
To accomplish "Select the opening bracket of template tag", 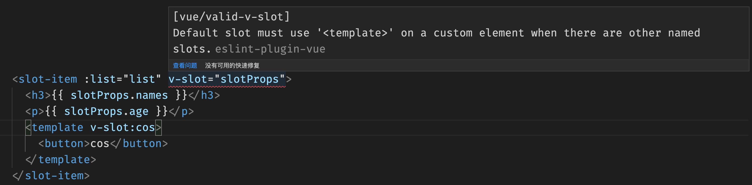I will [x=28, y=128].
